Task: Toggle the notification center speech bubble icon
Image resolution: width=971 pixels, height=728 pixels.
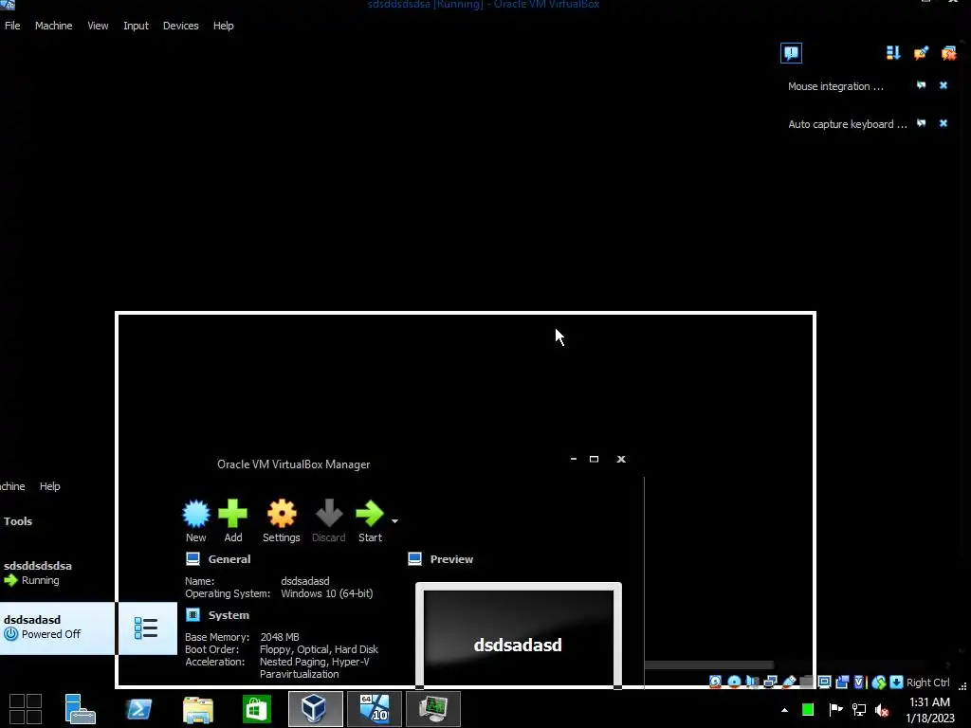Action: click(x=791, y=53)
